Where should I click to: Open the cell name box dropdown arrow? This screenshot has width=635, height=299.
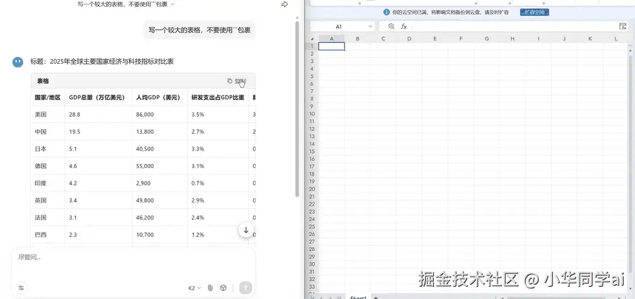click(370, 26)
